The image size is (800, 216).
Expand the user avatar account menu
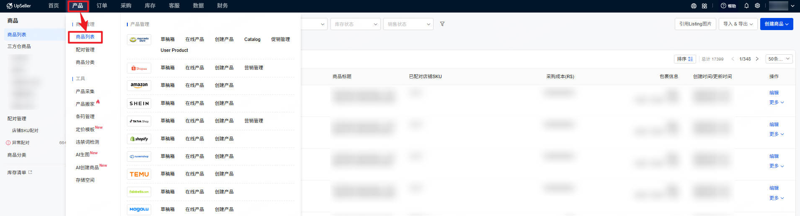coord(782,6)
